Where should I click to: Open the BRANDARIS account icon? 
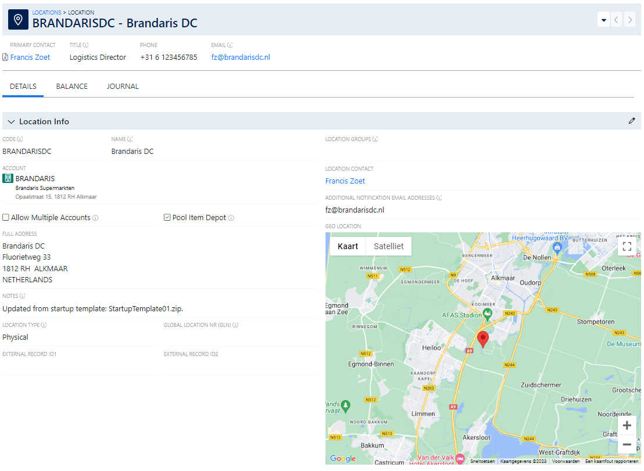pyautogui.click(x=8, y=178)
